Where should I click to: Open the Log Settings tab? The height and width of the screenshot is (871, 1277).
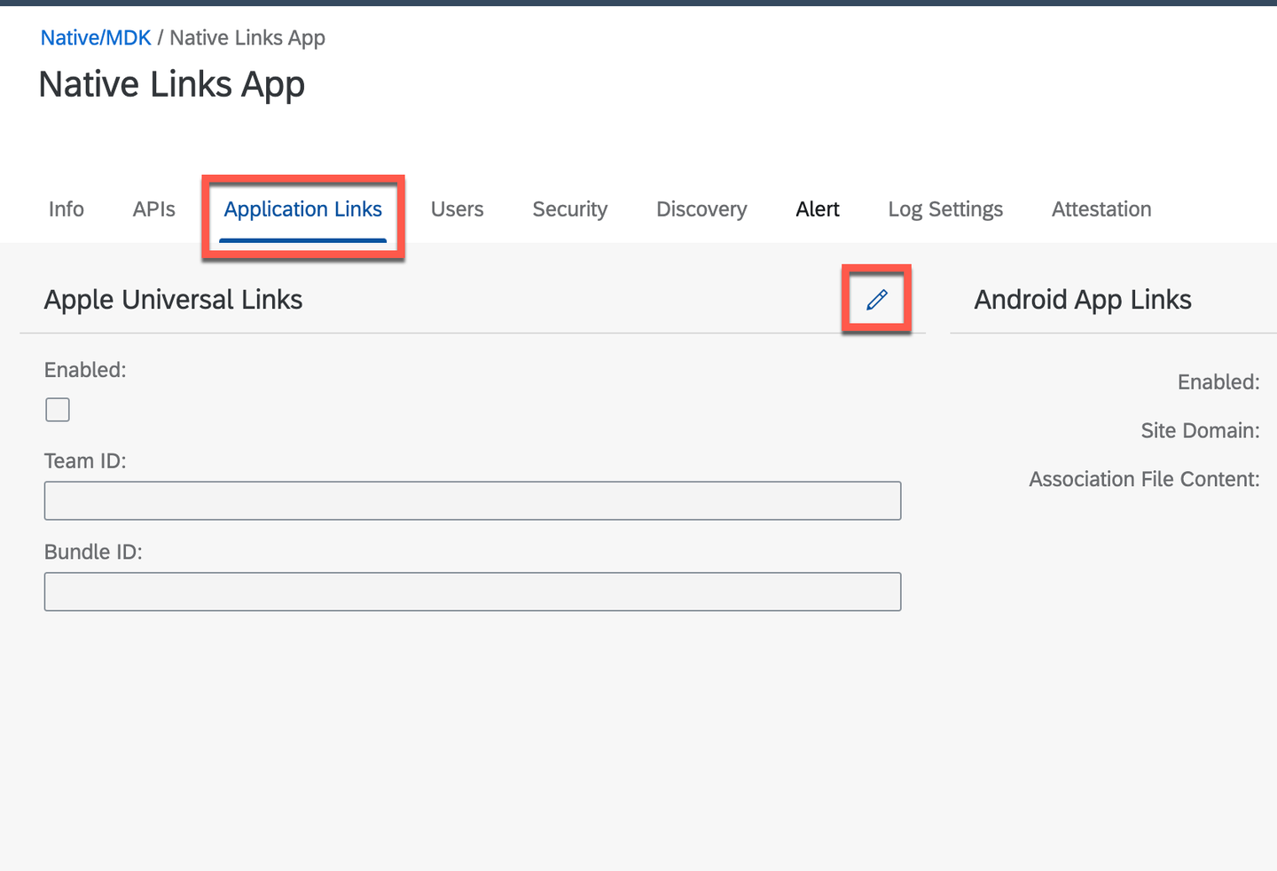(x=945, y=209)
